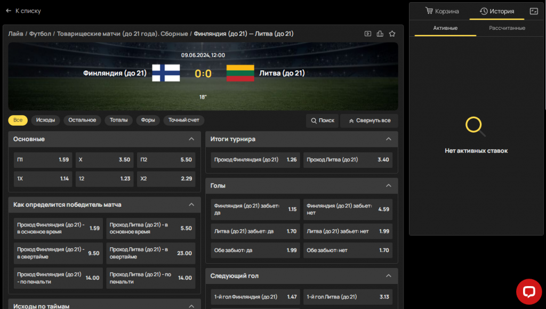
Task: Return via К списку link
Action: pos(28,11)
